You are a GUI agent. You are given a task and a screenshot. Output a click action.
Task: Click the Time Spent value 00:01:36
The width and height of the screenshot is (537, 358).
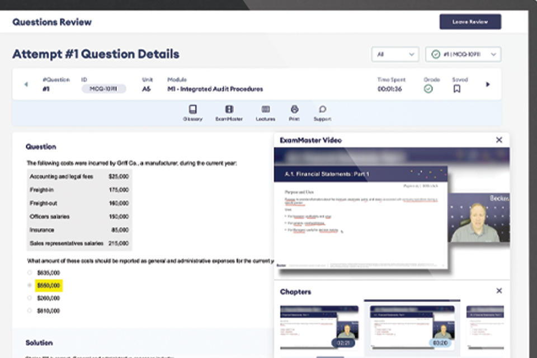(390, 89)
